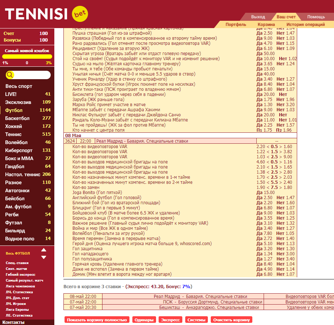334x325 pixels.
Task: Select under 2.5 at 1.70 first-half added time
Action: 260,177
